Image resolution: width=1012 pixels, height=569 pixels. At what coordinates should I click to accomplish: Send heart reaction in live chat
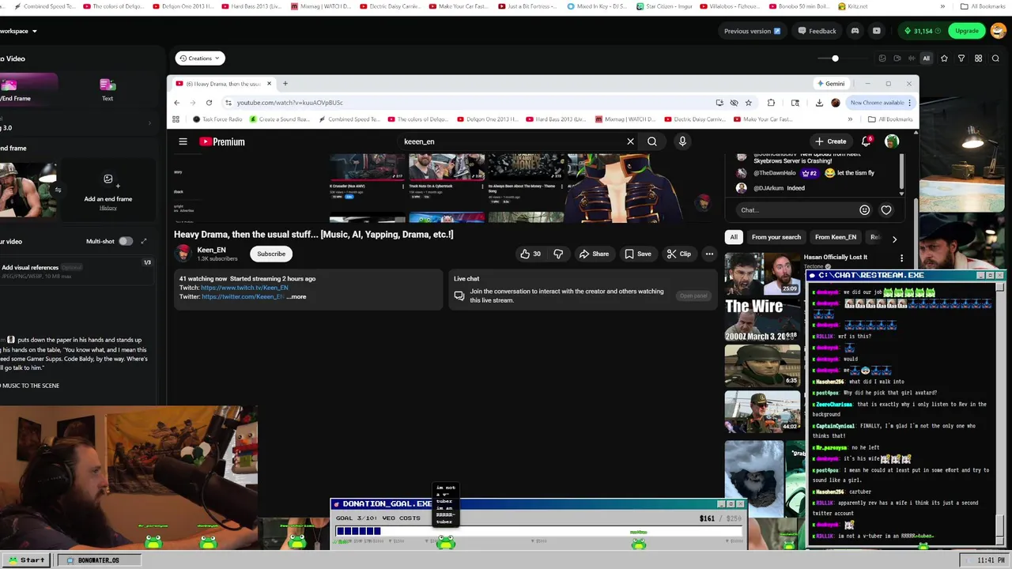pos(886,210)
